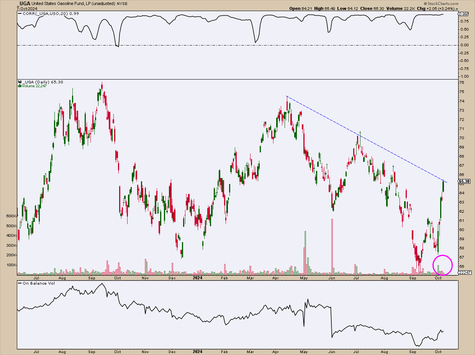Viewport: 475px width, 355px height.
Task: Click the "(unadjusted)" label in the title
Action: point(104,3)
